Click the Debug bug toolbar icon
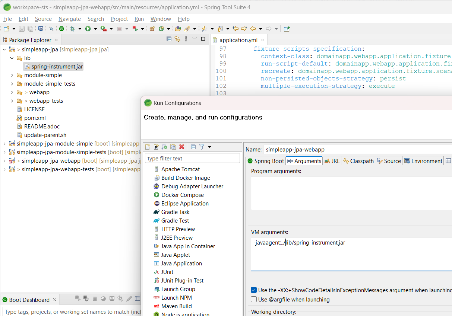This screenshot has width=452, height=316. 73,29
